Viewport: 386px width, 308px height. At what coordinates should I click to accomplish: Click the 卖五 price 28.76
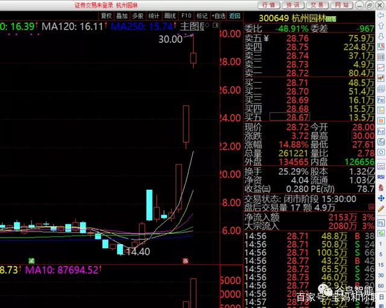pos(297,39)
